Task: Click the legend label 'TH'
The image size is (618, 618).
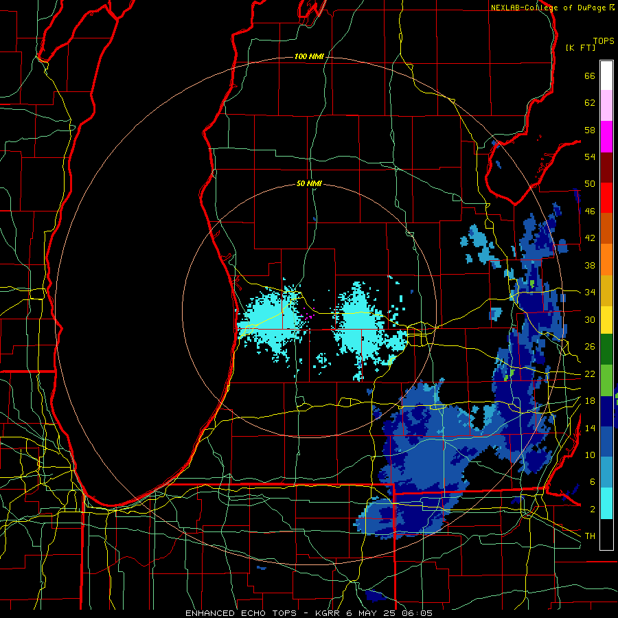Action: coord(590,536)
